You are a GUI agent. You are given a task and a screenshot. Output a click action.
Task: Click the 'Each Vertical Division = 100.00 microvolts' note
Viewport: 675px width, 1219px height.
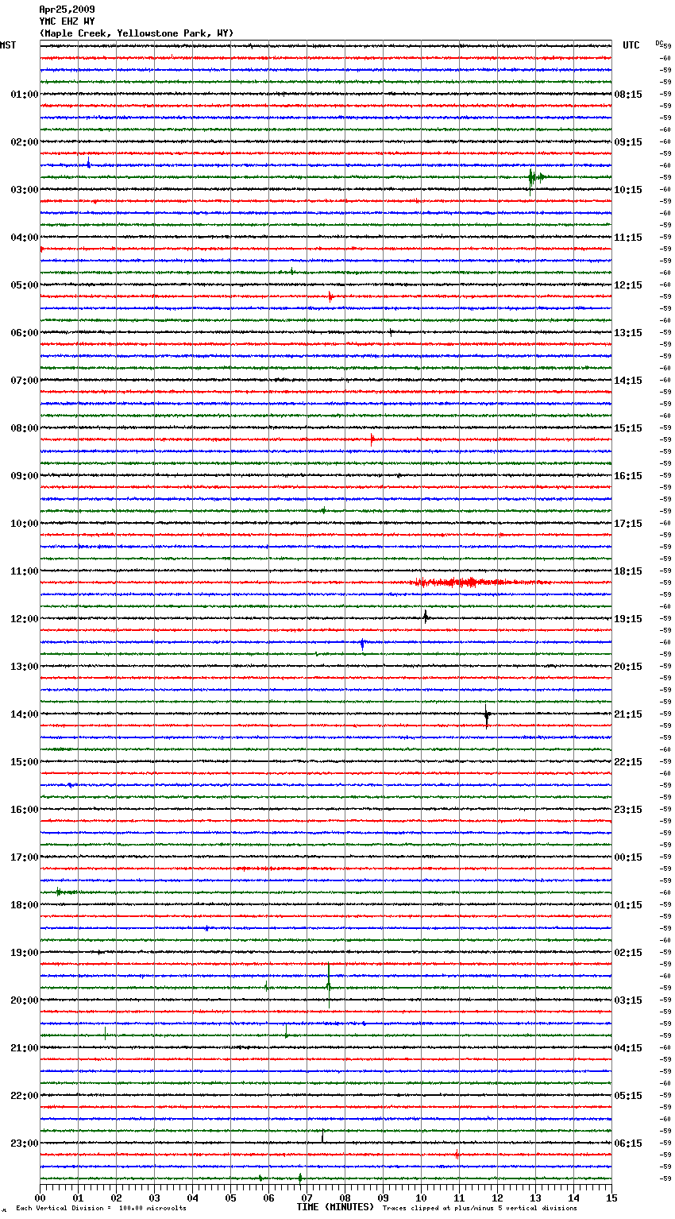[102, 1208]
